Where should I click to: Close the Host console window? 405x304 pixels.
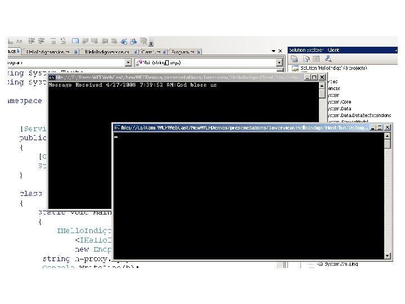pos(388,127)
